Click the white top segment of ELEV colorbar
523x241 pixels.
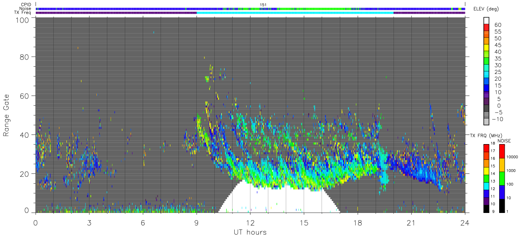[x=486, y=20]
